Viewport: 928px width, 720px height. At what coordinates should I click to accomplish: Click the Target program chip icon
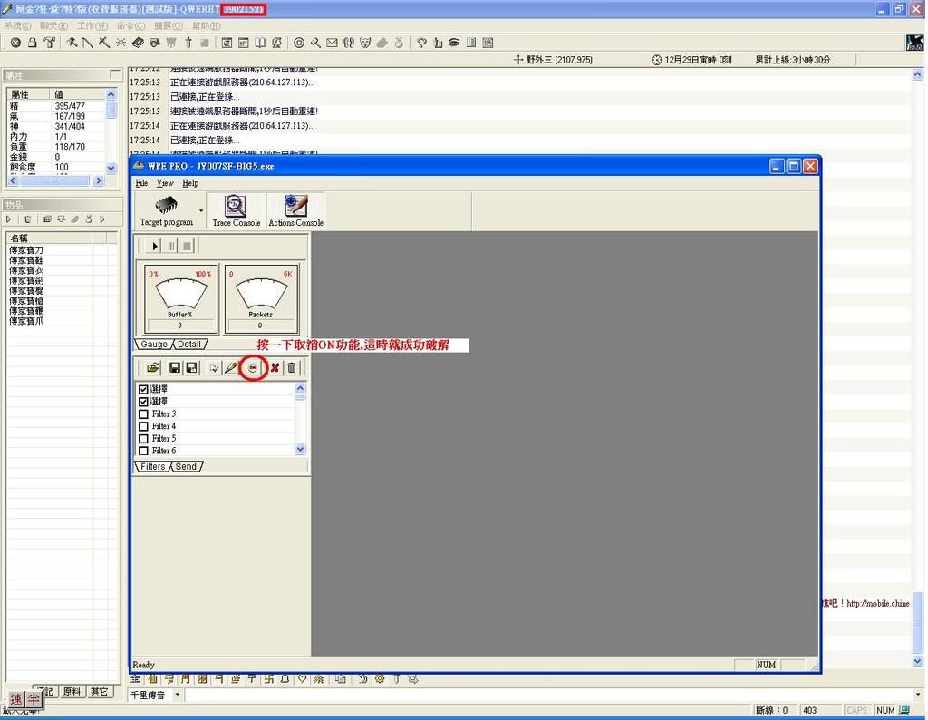[x=166, y=206]
